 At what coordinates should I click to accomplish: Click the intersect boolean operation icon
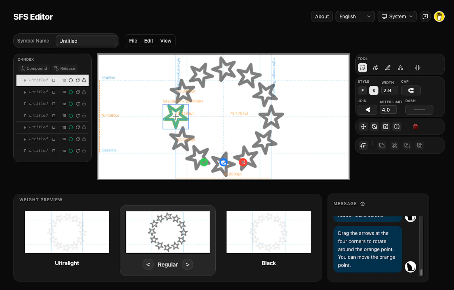394,145
